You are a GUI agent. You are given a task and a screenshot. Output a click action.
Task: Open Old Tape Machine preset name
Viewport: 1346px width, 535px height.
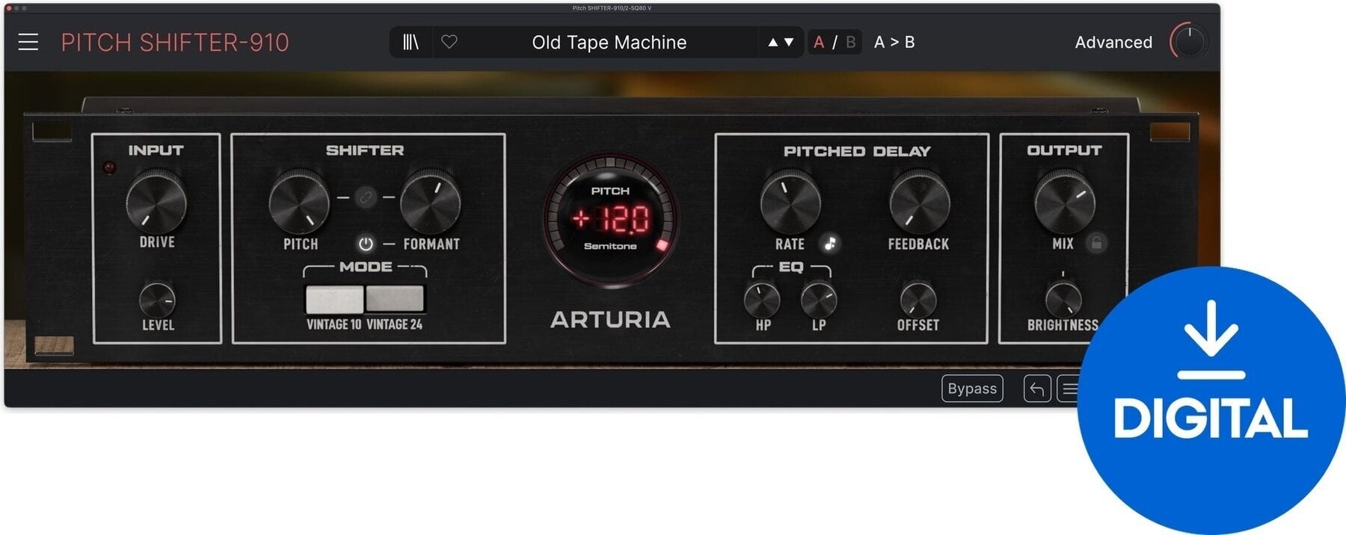pos(609,43)
